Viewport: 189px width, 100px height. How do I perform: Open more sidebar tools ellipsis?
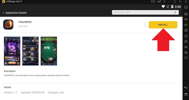click(x=186, y=58)
